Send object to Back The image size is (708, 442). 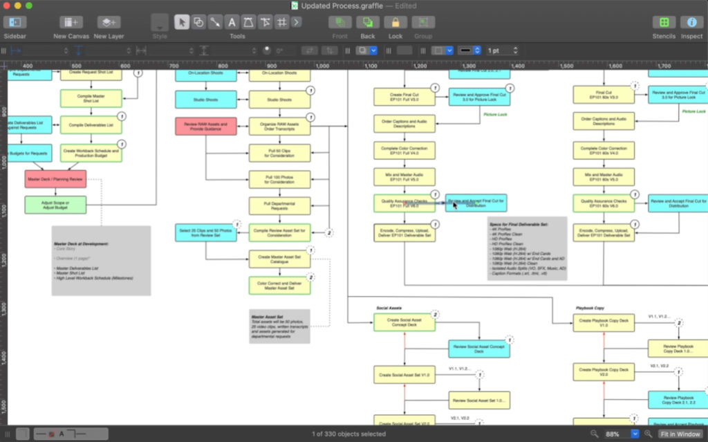click(367, 23)
